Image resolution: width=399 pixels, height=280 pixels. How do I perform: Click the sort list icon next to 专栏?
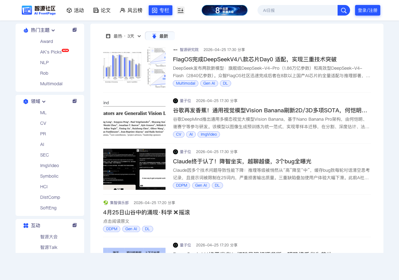[180, 10]
